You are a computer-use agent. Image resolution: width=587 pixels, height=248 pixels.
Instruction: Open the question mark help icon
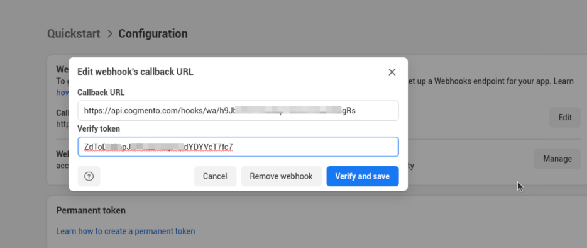click(x=89, y=176)
